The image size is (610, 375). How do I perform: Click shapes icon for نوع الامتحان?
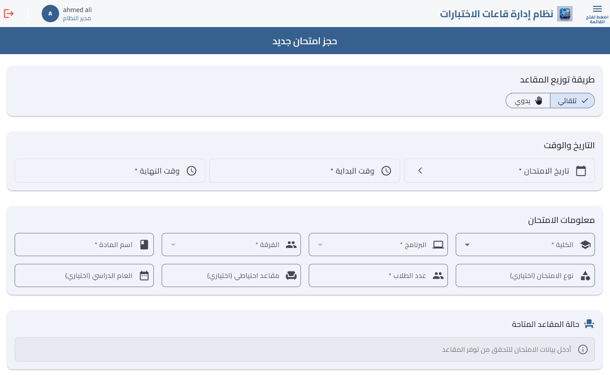pos(585,275)
